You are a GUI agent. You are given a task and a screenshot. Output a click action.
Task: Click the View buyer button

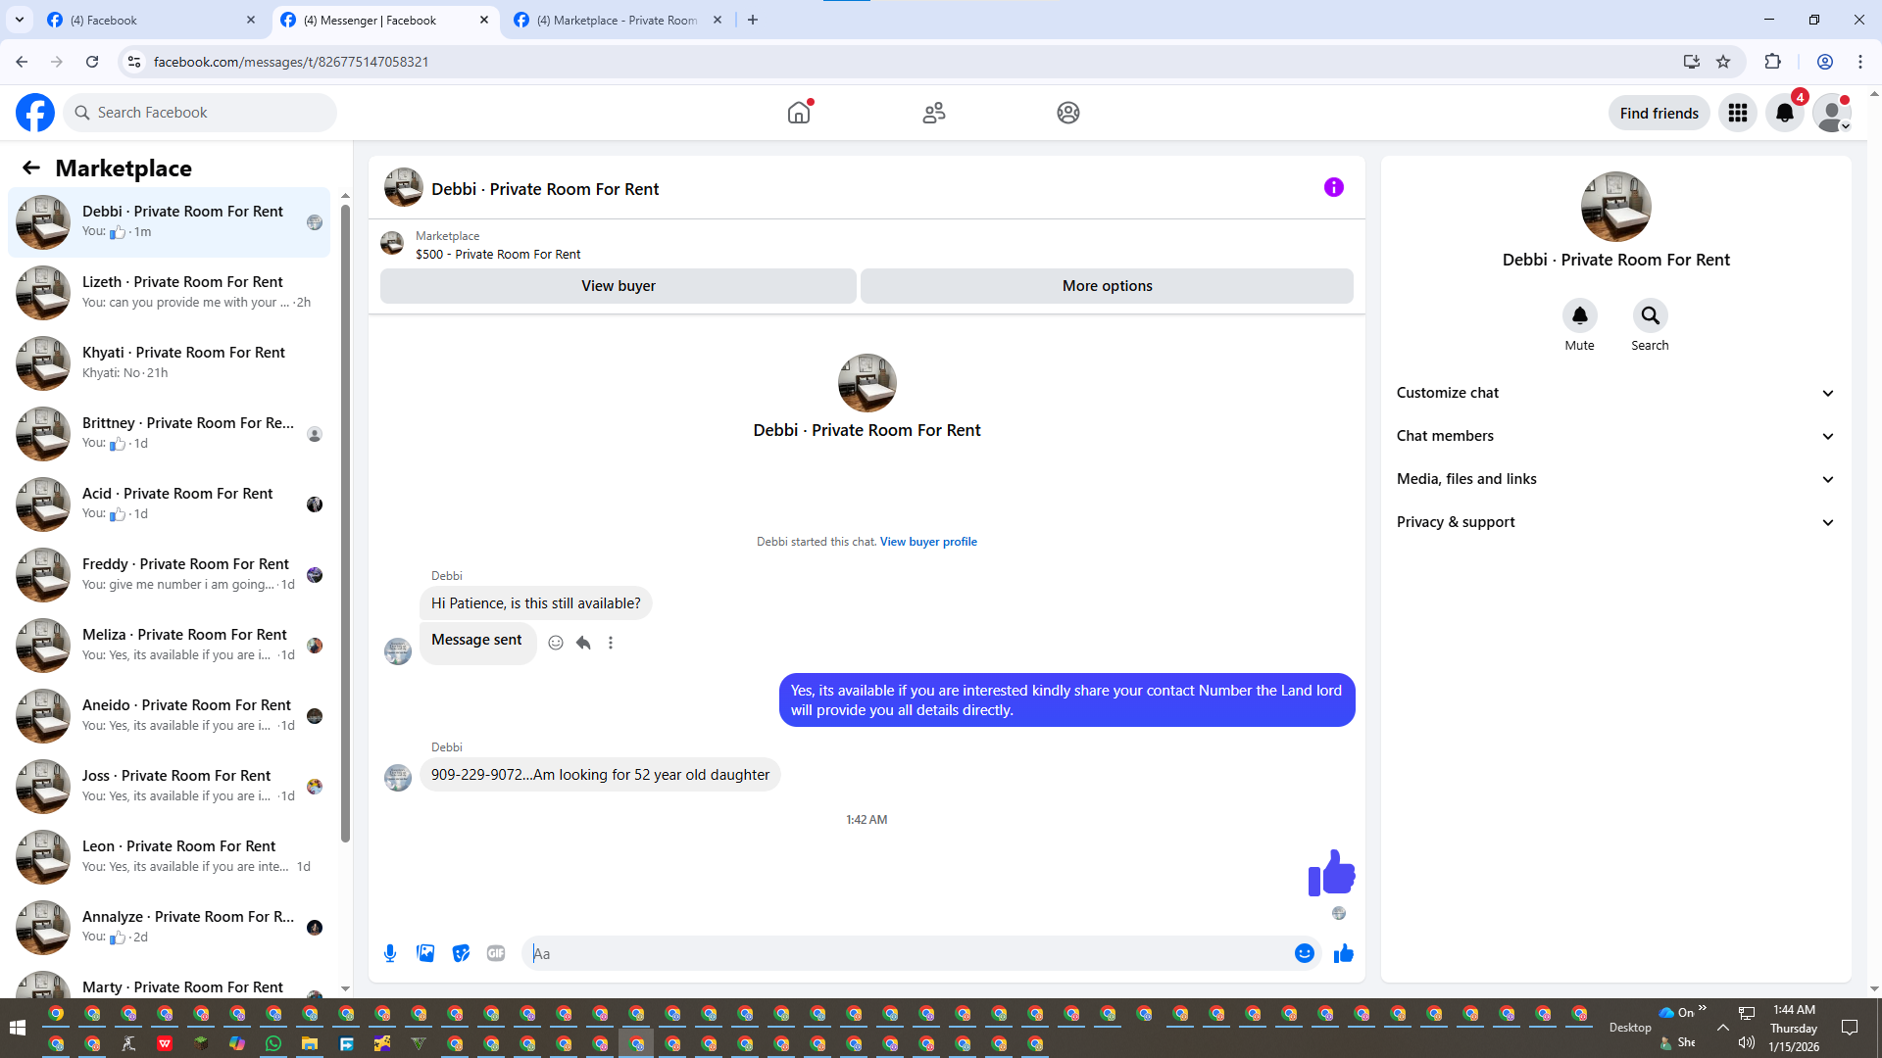coord(618,286)
